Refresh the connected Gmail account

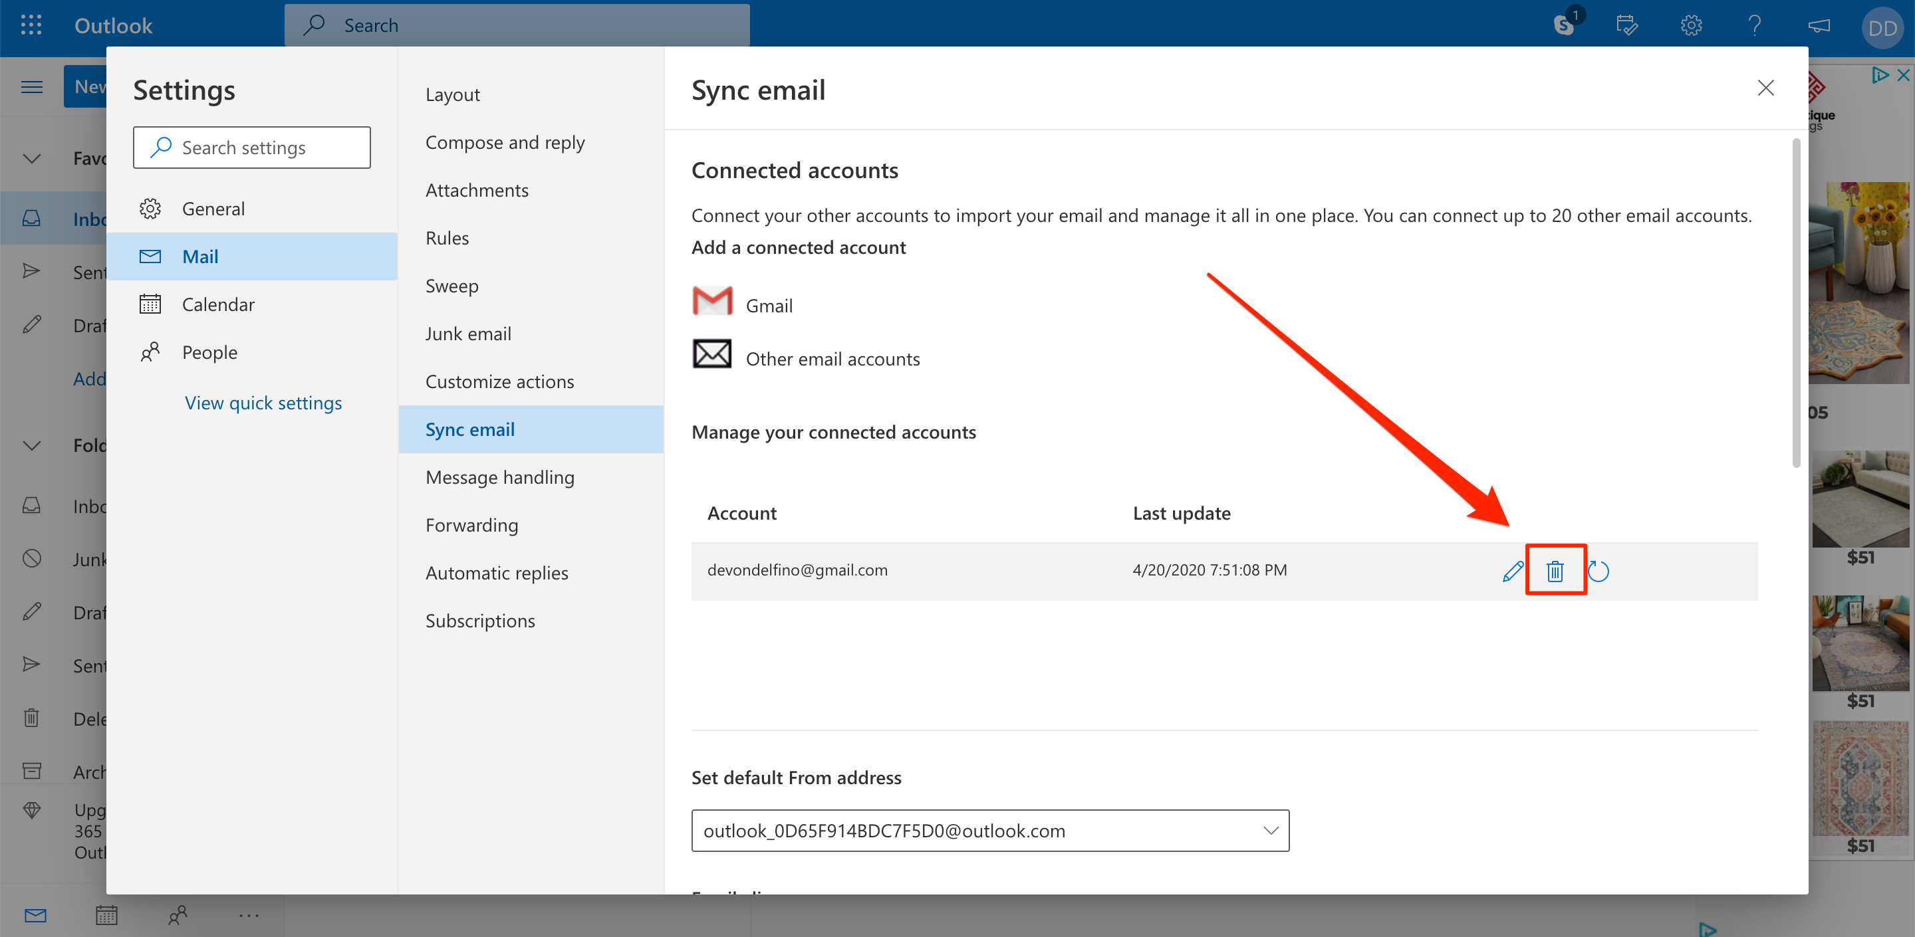tap(1598, 571)
